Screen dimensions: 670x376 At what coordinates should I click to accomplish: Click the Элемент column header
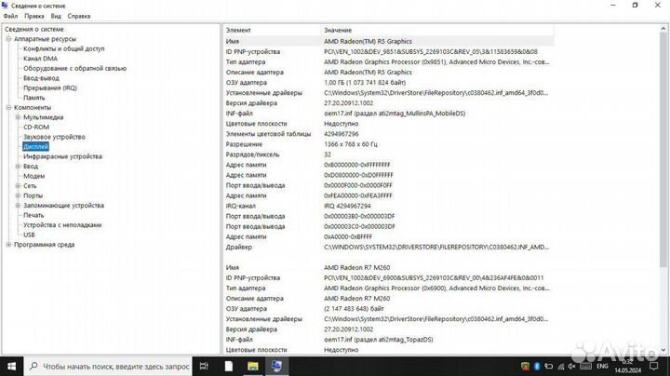pos(238,31)
